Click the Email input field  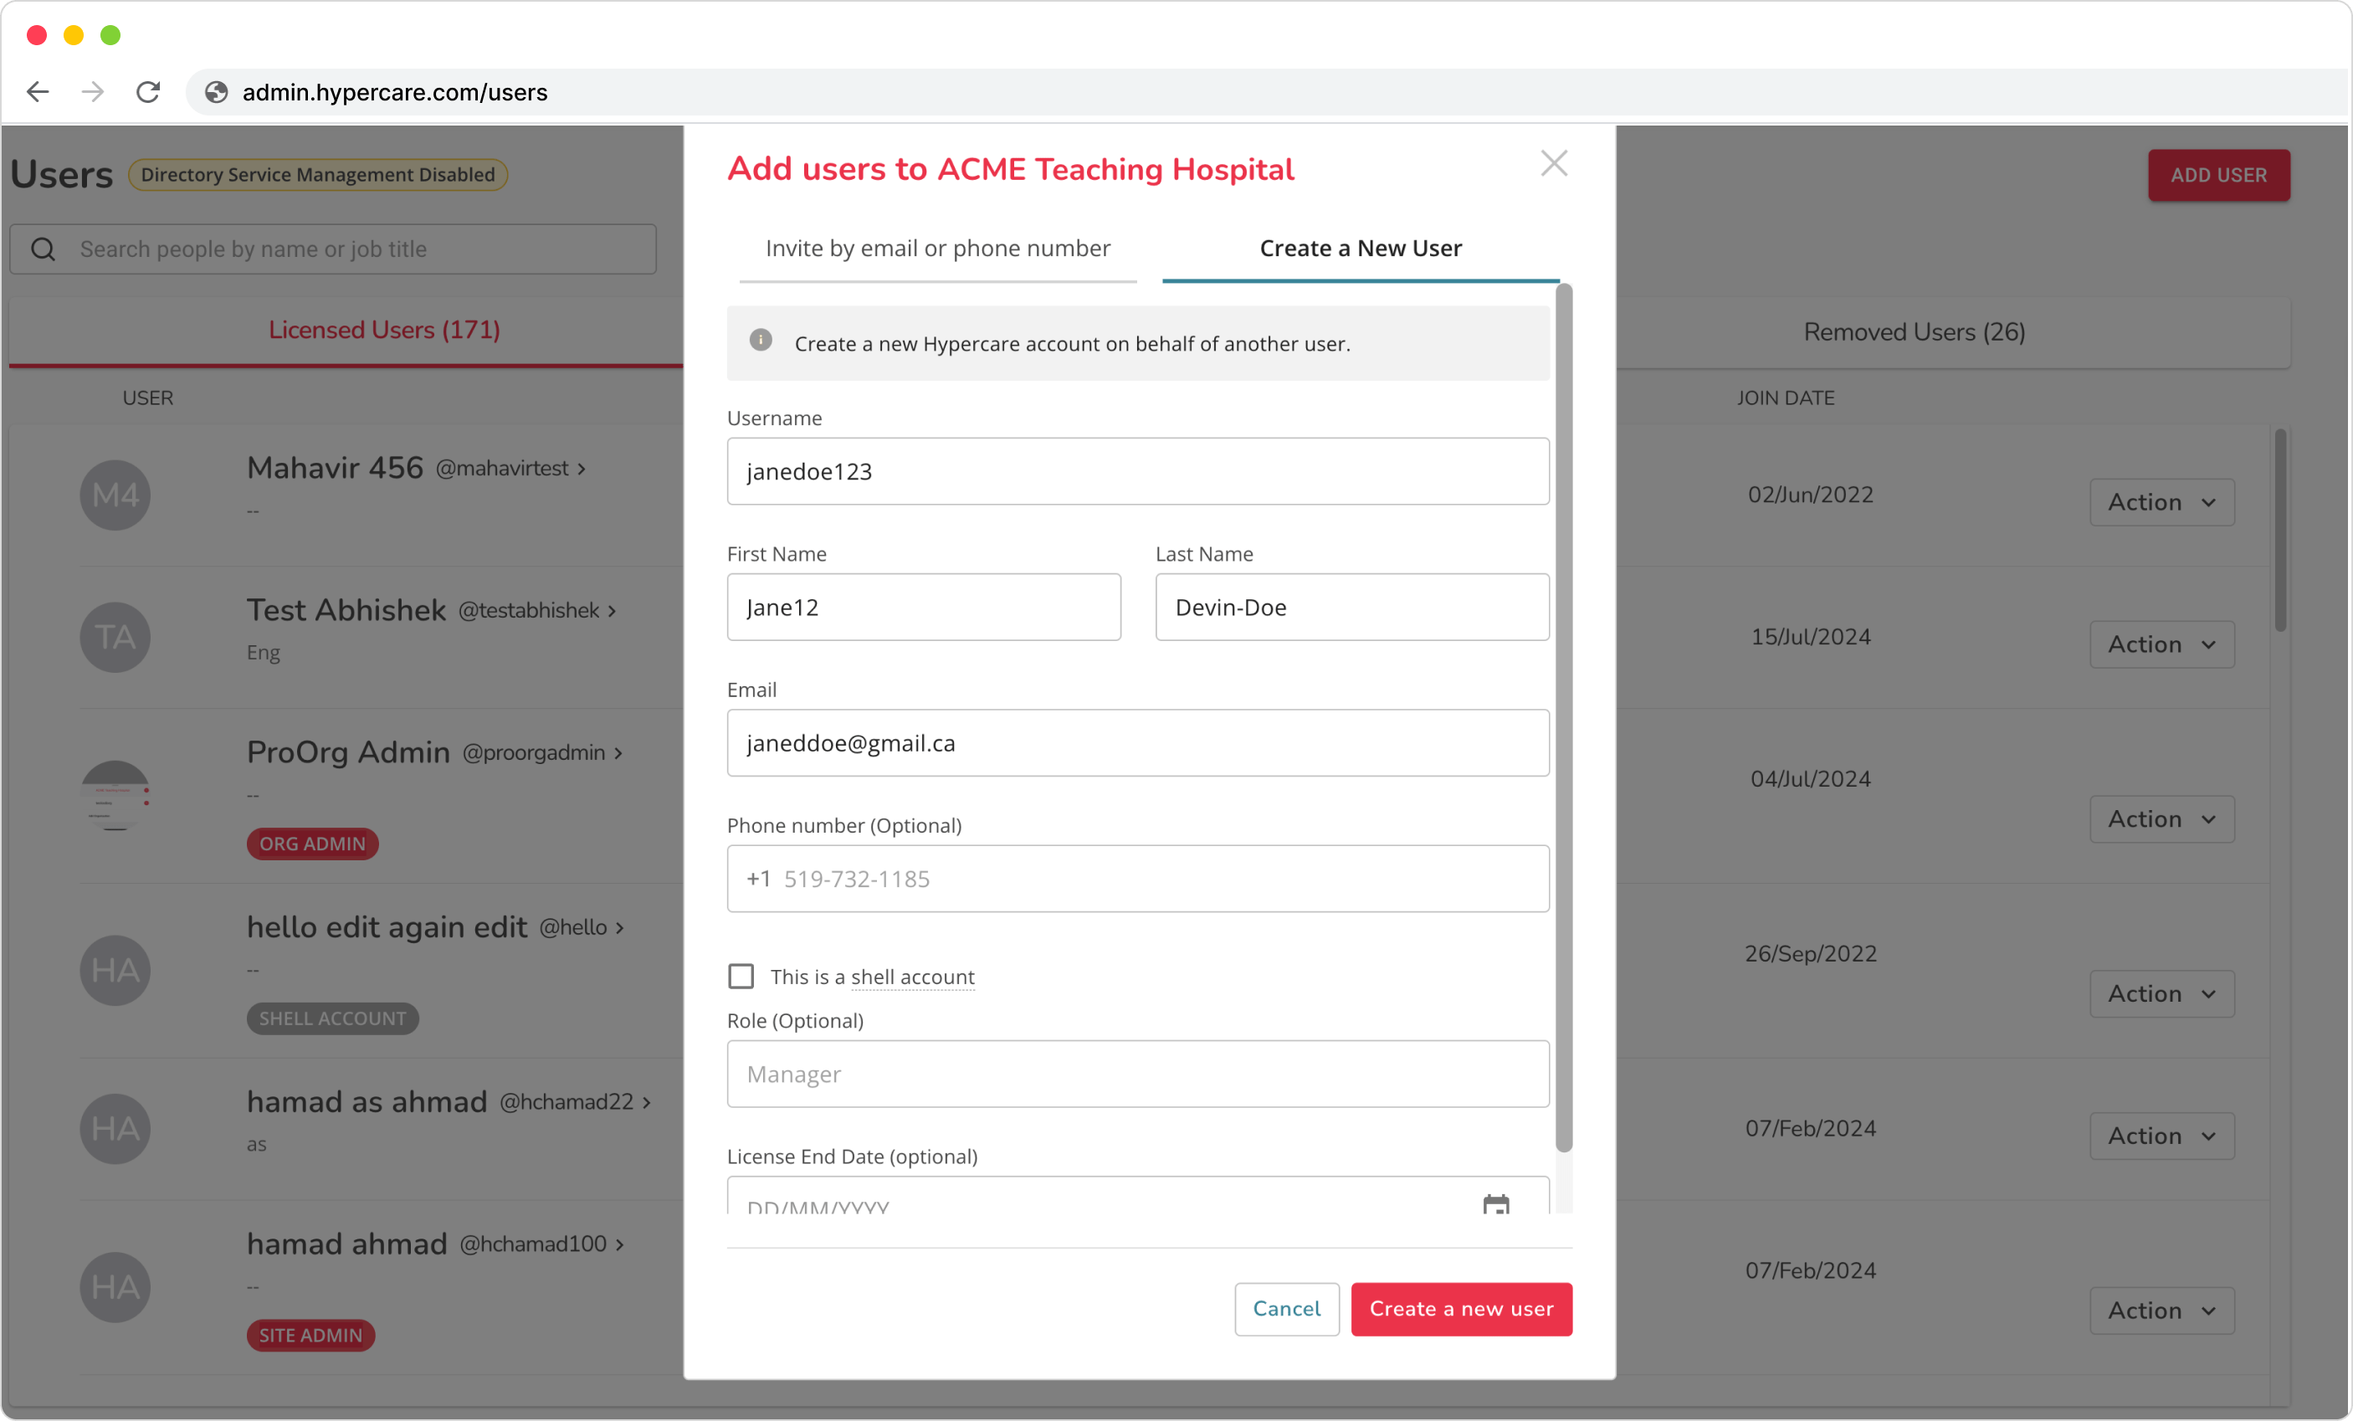tap(1138, 743)
